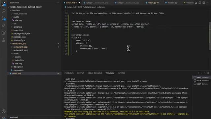Open vite.config.js in explorer
This screenshot has width=211, height=119.
point(19,40)
